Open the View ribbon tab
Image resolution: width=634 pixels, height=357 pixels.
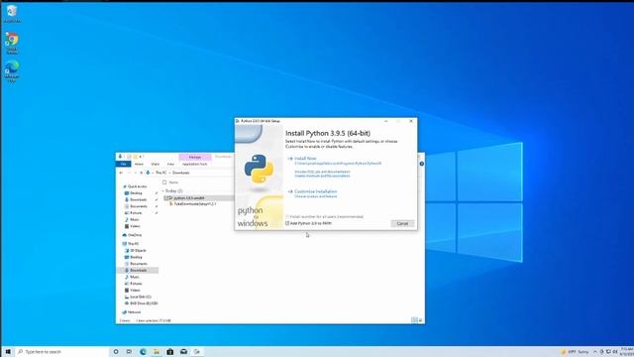click(170, 164)
